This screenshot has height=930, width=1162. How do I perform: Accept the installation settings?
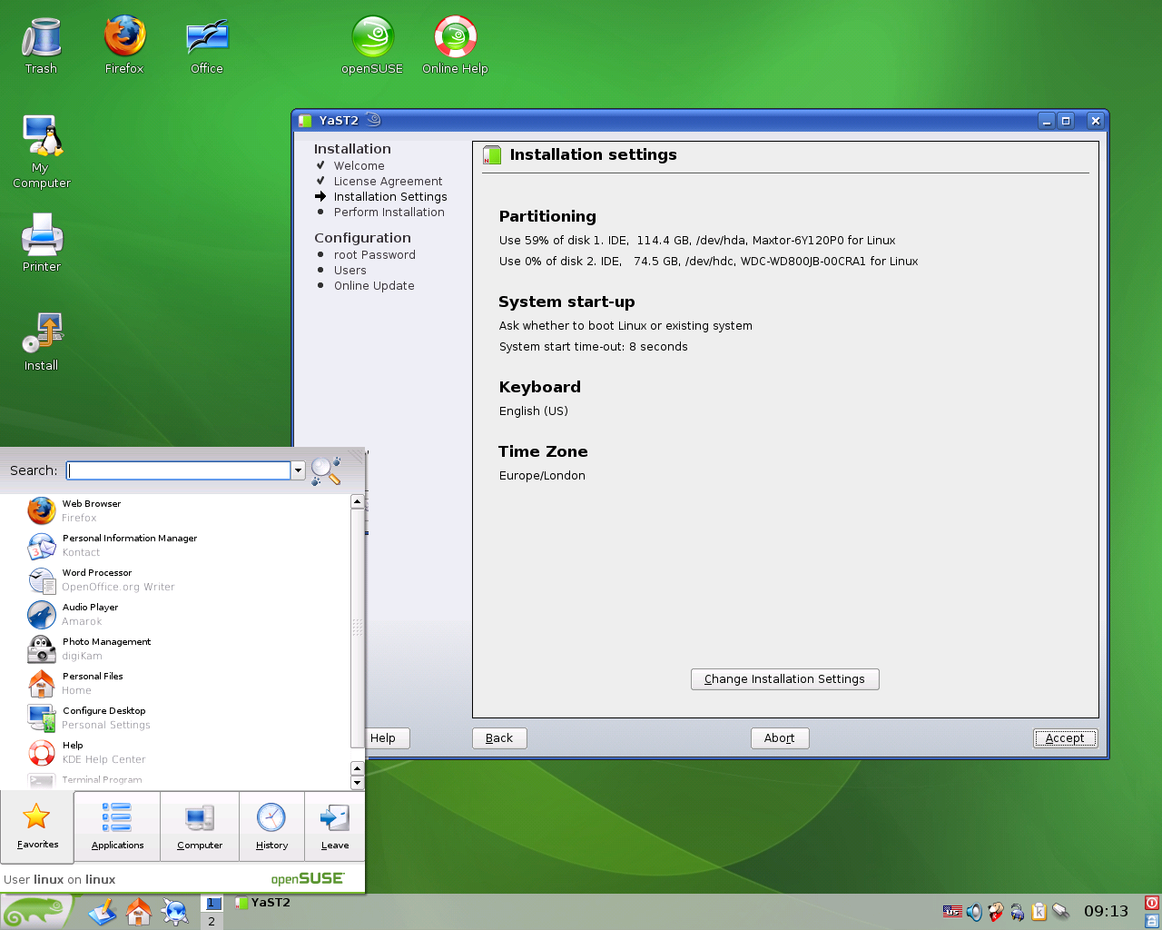(1066, 738)
